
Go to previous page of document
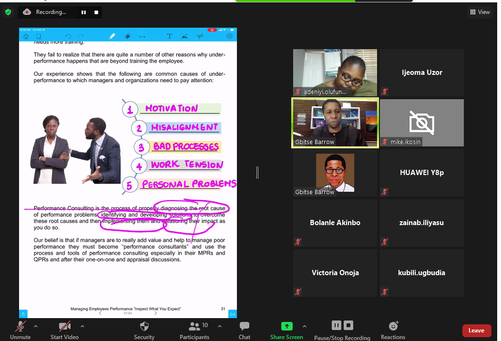coord(100,313)
